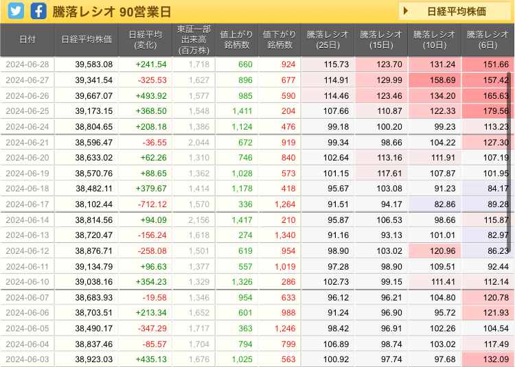Click the 騰落レシオ(15日) column header

pyautogui.click(x=381, y=40)
